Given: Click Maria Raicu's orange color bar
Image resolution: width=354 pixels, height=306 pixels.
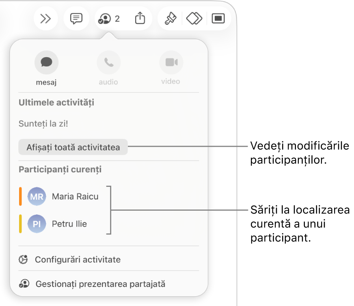Looking at the screenshot, I should click(x=20, y=197).
